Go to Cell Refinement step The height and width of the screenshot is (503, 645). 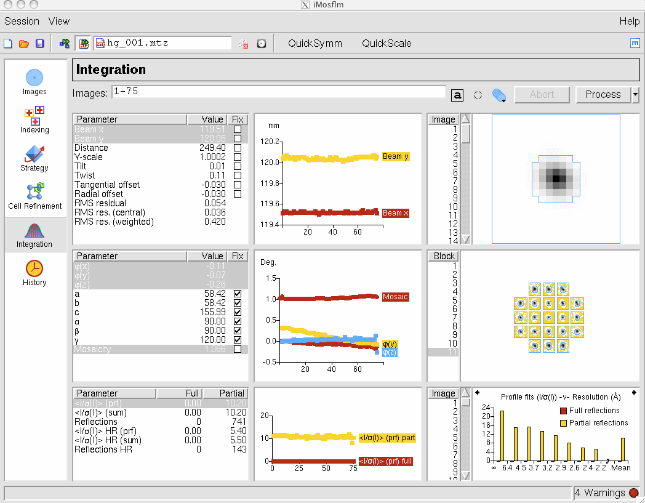coord(34,196)
